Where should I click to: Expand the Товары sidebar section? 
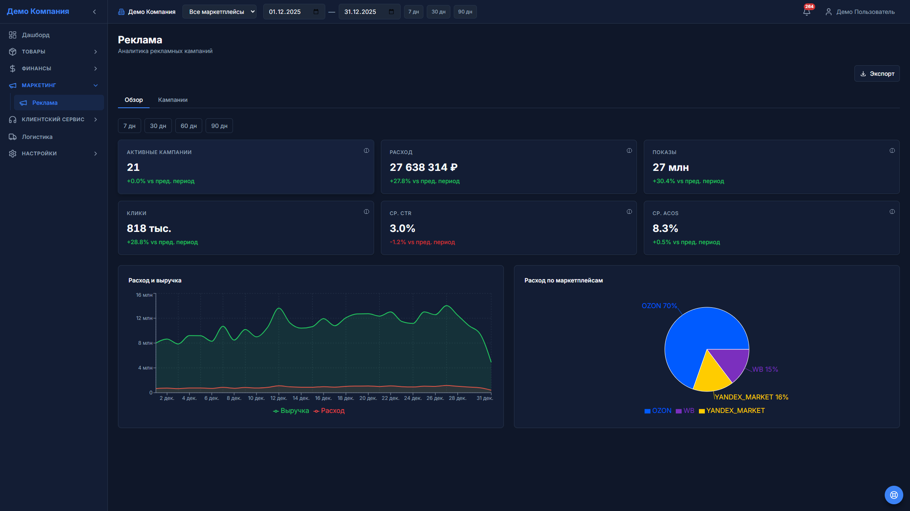pos(54,52)
